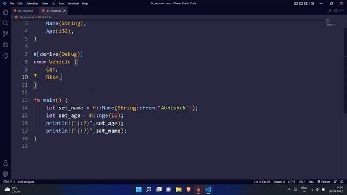Click the VS Code logo icon
This screenshot has width=347, height=195.
[4, 3]
